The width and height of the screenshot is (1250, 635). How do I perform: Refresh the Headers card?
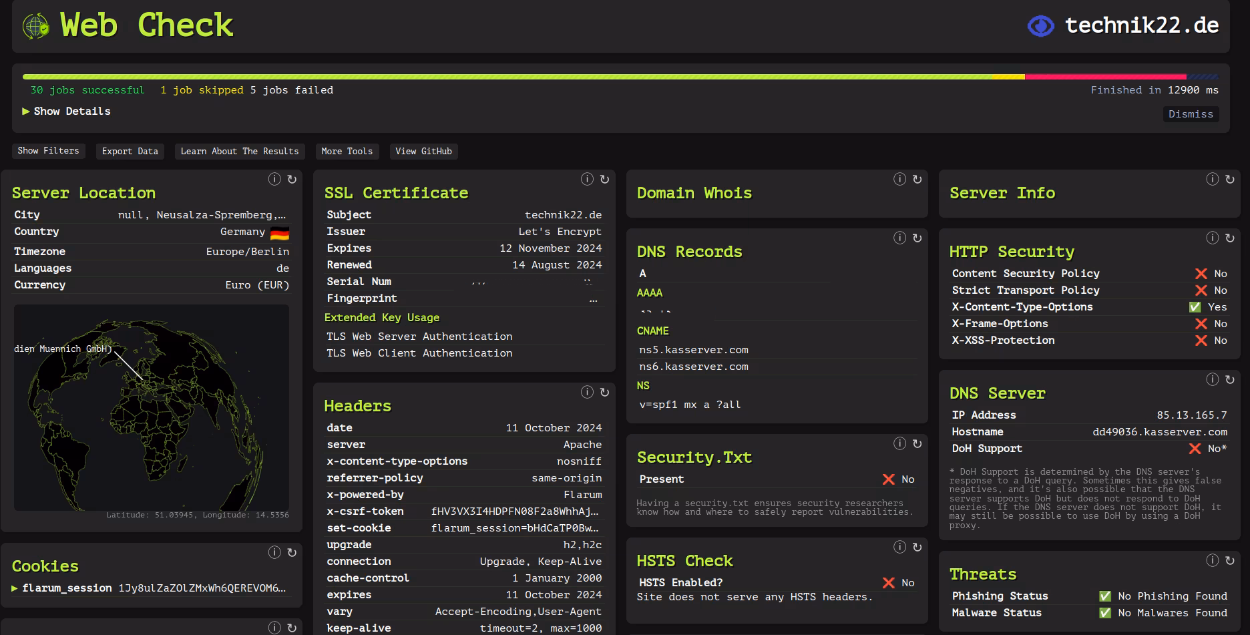[604, 392]
